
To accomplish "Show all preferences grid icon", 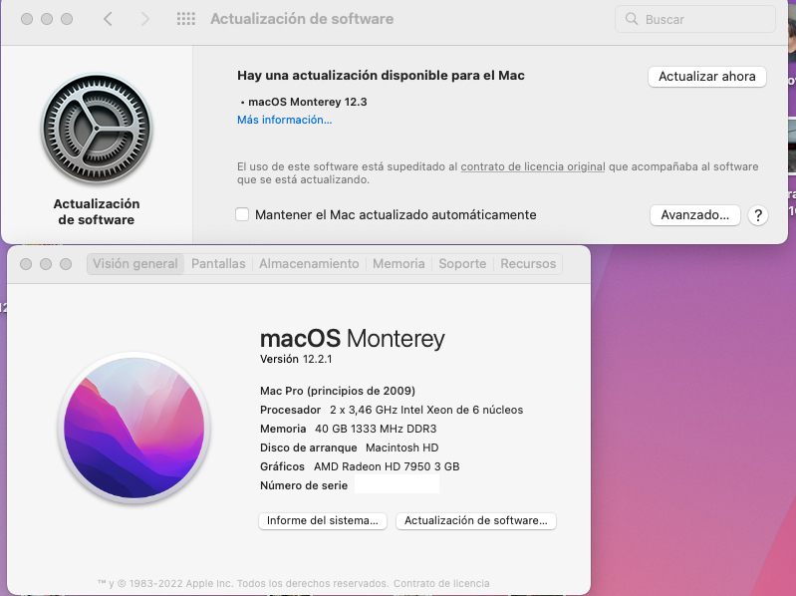I will (186, 19).
